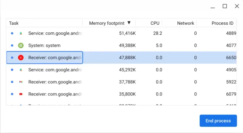Sort by the Network column header

point(185,23)
